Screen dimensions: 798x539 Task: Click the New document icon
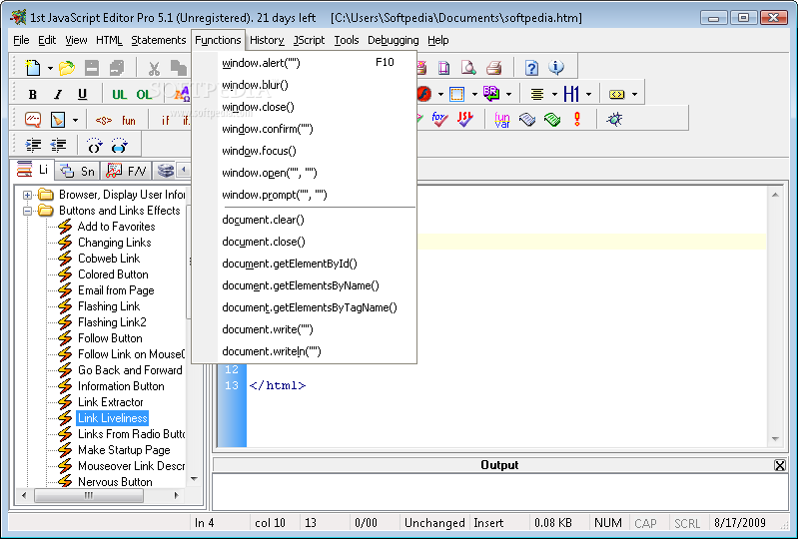[33, 67]
